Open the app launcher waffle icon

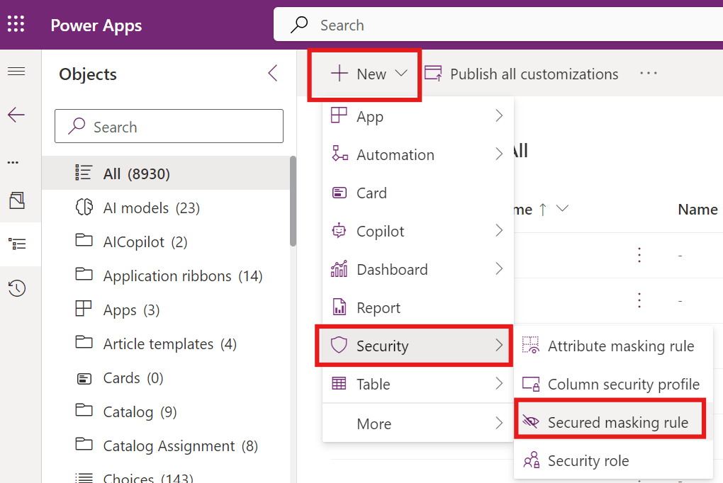pos(16,25)
